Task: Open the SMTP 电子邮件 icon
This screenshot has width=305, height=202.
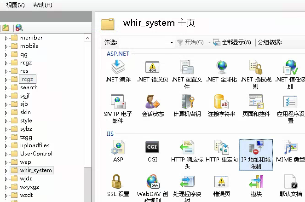Action: tap(118, 102)
